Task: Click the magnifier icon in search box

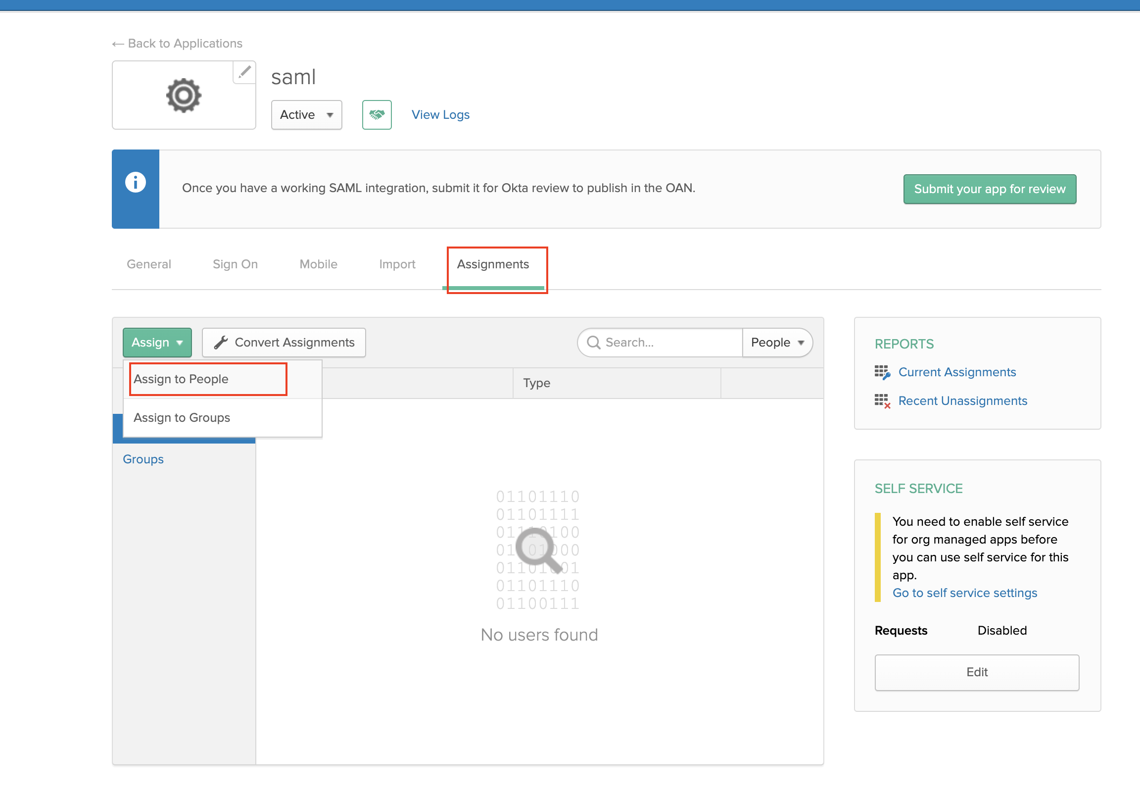Action: (593, 343)
